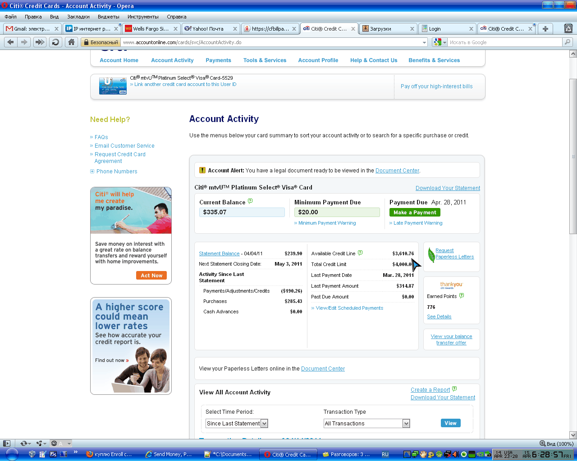The width and height of the screenshot is (577, 461).
Task: Click the help icon next to Earned Points
Action: (462, 296)
